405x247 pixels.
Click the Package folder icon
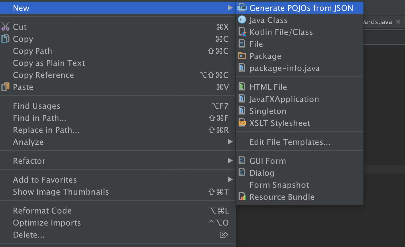(242, 56)
